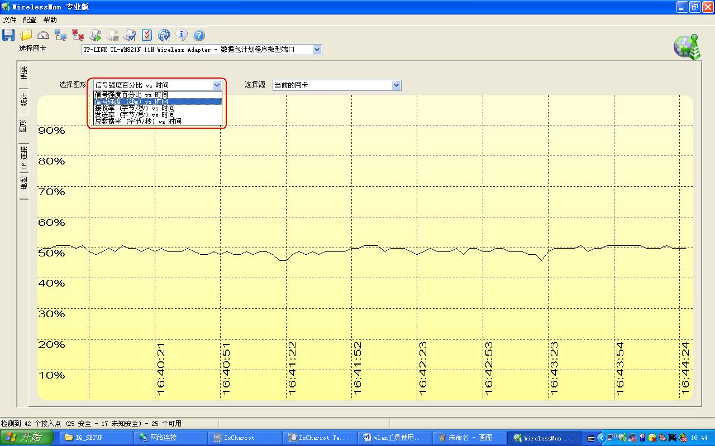Click the TP-LINK TL-WN821N adapter combo box
Image resolution: width=715 pixels, height=446 pixels.
202,50
